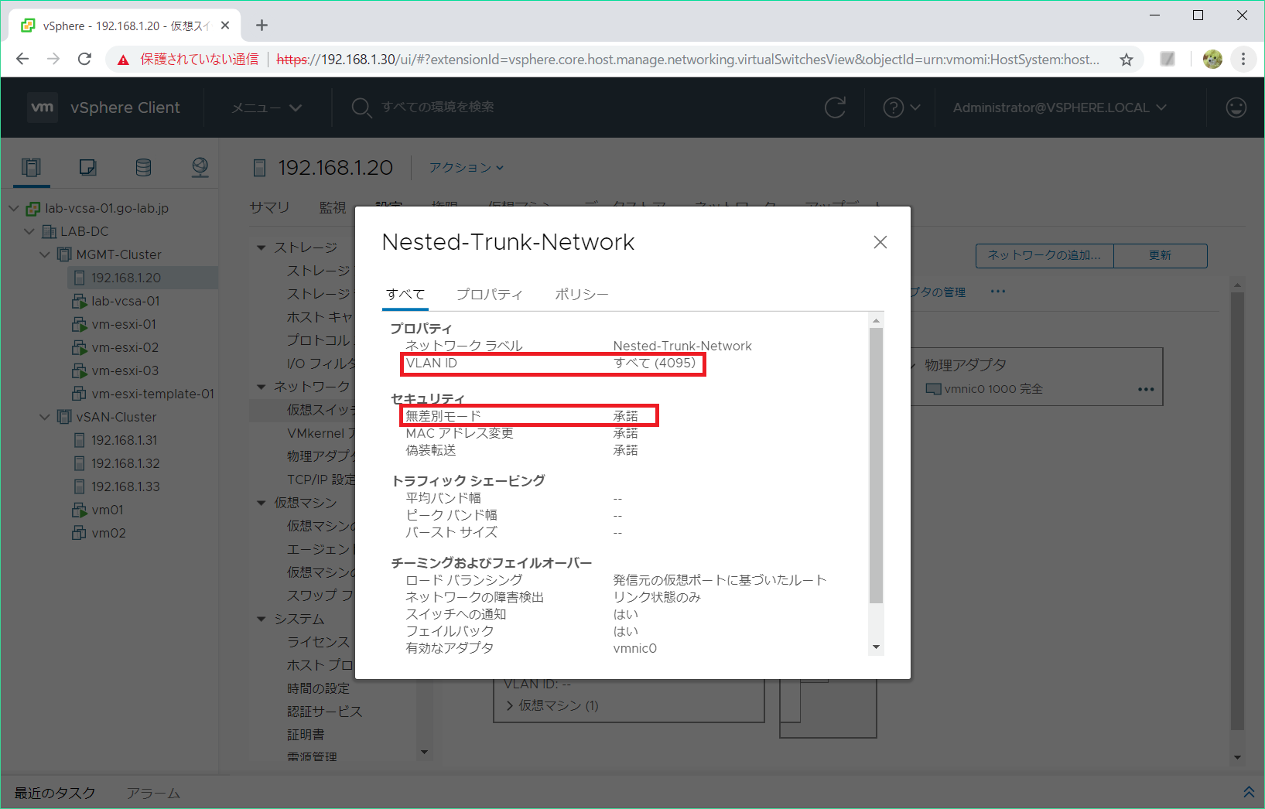Open the VMs and Templates inventory icon
The height and width of the screenshot is (809, 1265).
87,167
